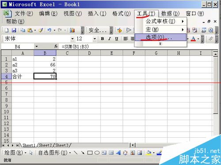Activate the Format Painter brush

click(41, 30)
